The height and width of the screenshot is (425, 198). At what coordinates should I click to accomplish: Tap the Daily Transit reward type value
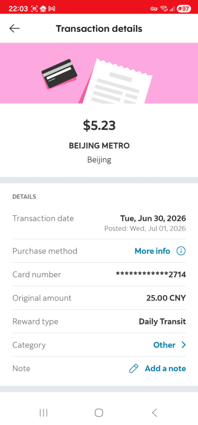click(162, 322)
